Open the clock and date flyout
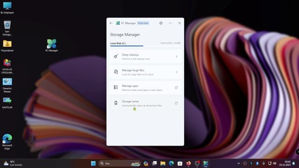 pos(285,163)
